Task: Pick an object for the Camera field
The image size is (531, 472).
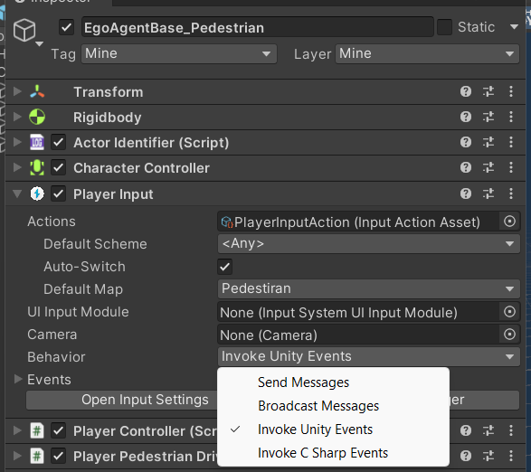Action: (509, 335)
